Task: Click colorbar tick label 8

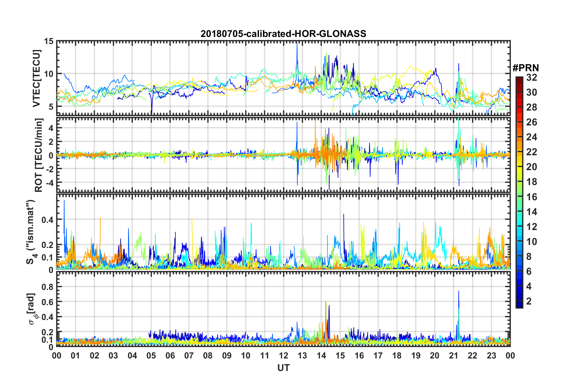Action: [529, 257]
